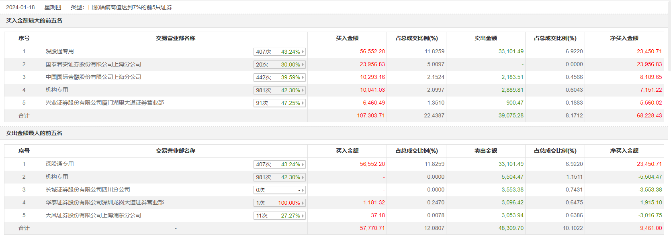This screenshot has height=240, width=671.
Task: Click 华泰证券 深圳龙岗大道证券营业部 link
Action: (104, 202)
